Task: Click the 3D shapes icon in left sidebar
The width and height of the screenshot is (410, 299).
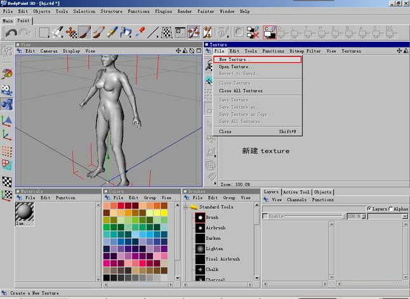Action: point(7,104)
